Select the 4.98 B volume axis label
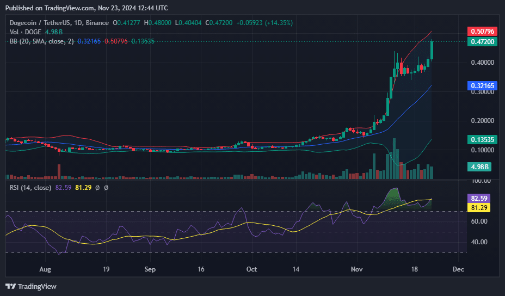Image resolution: width=505 pixels, height=296 pixels. click(x=479, y=167)
